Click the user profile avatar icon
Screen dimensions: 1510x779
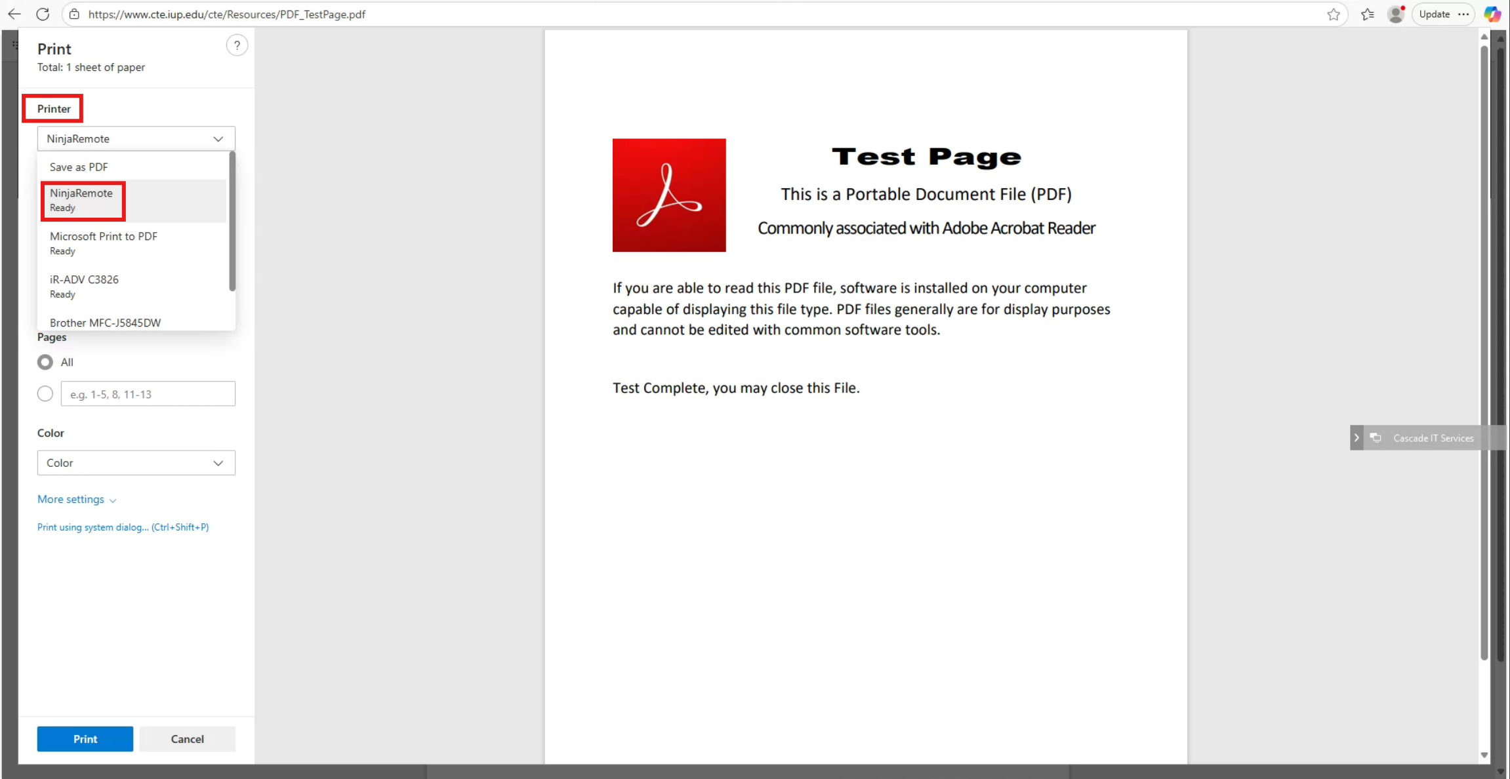(x=1395, y=14)
